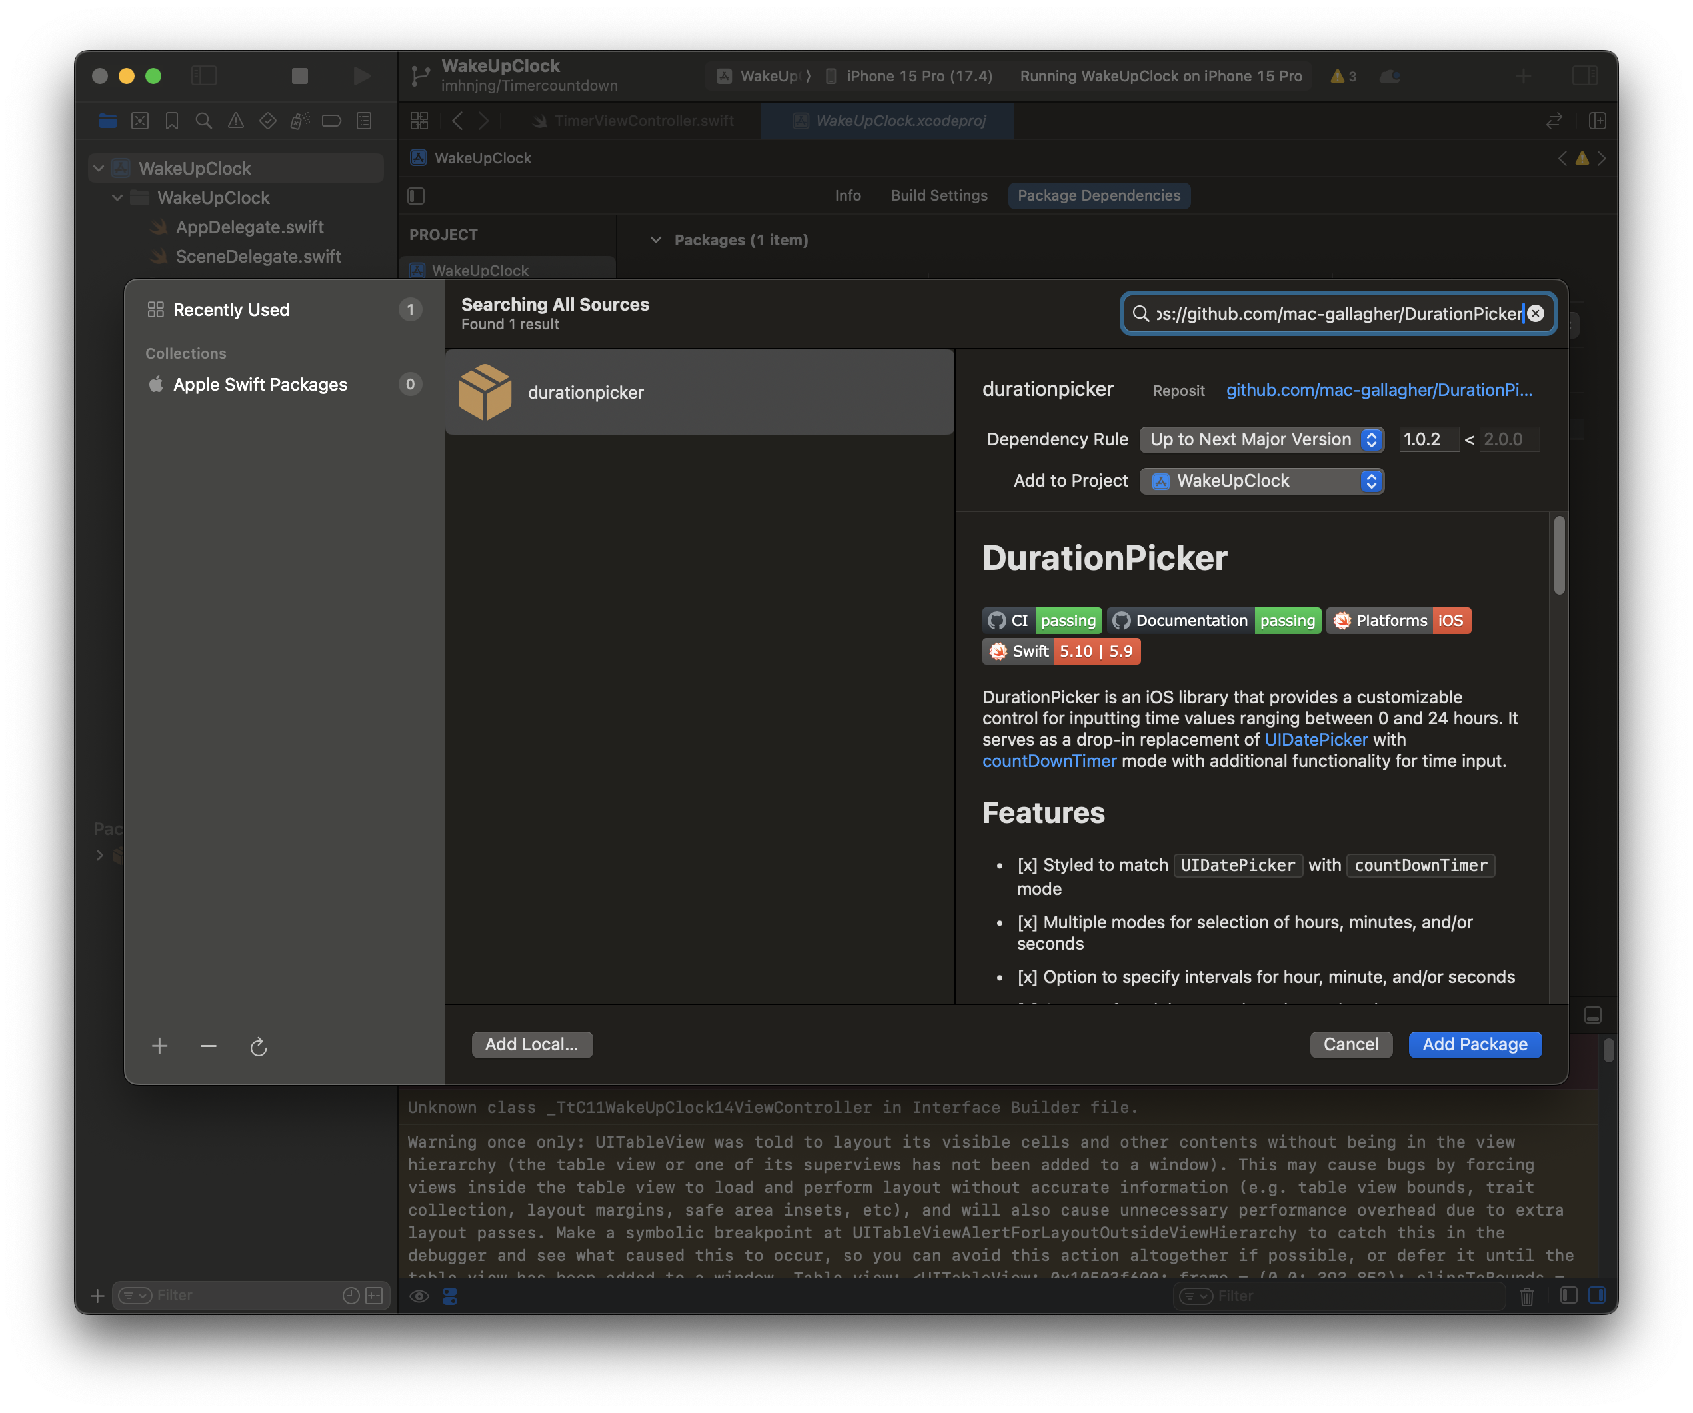The height and width of the screenshot is (1413, 1693).
Task: Select the WakeUpClock.xcodeproj editor tab
Action: pos(888,121)
